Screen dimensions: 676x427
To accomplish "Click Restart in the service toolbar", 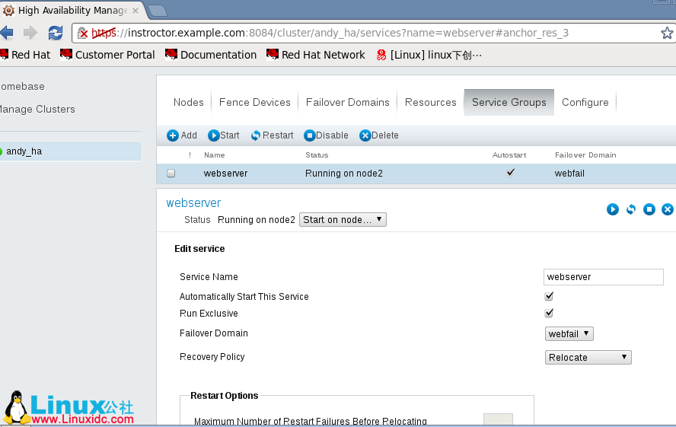I will point(272,135).
